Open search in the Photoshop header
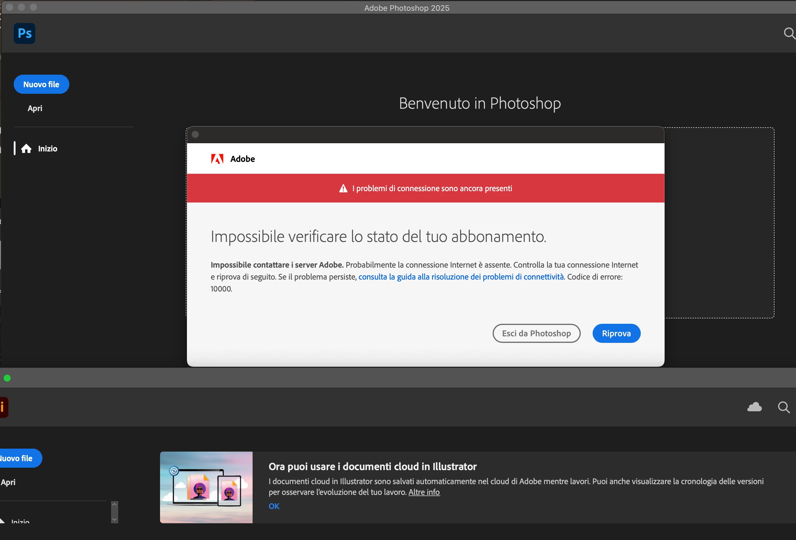Image resolution: width=796 pixels, height=540 pixels. point(789,33)
